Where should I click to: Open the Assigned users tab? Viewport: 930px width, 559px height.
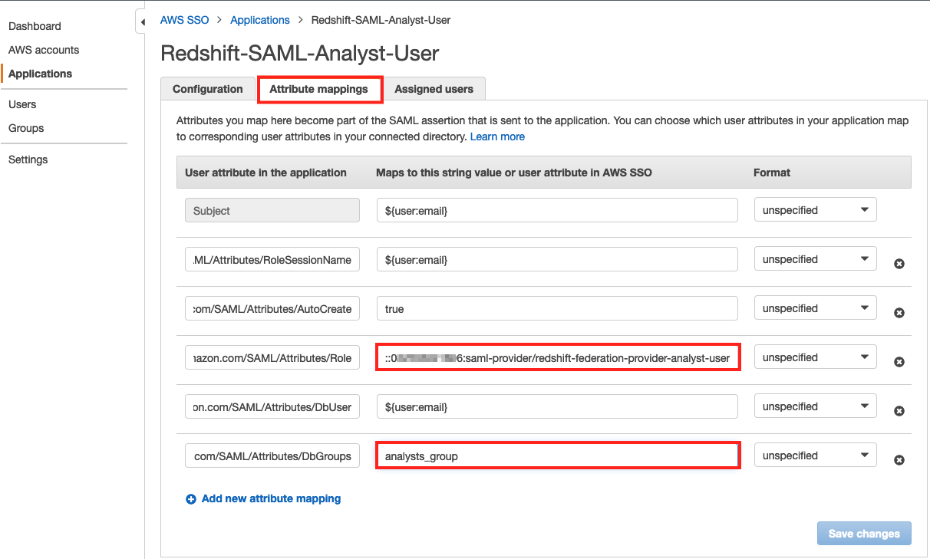(x=434, y=89)
